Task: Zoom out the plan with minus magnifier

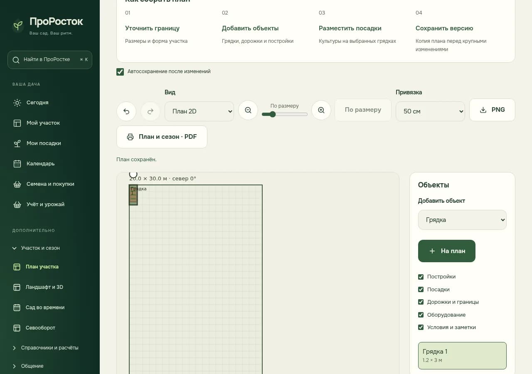Action: [x=248, y=110]
